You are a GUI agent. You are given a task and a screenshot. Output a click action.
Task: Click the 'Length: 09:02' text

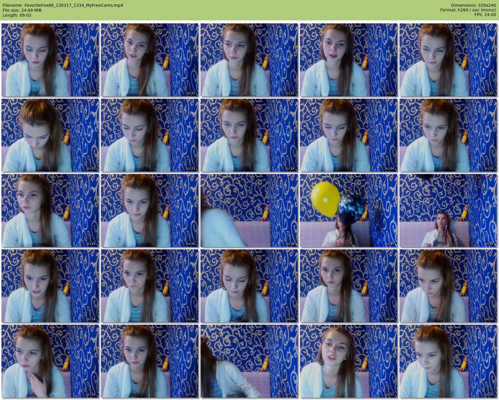click(17, 15)
